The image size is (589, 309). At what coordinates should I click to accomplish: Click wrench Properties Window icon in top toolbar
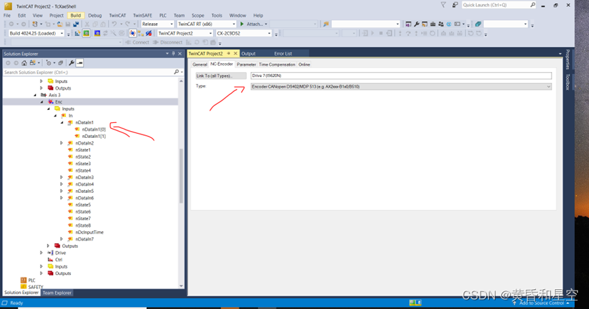(x=417, y=24)
